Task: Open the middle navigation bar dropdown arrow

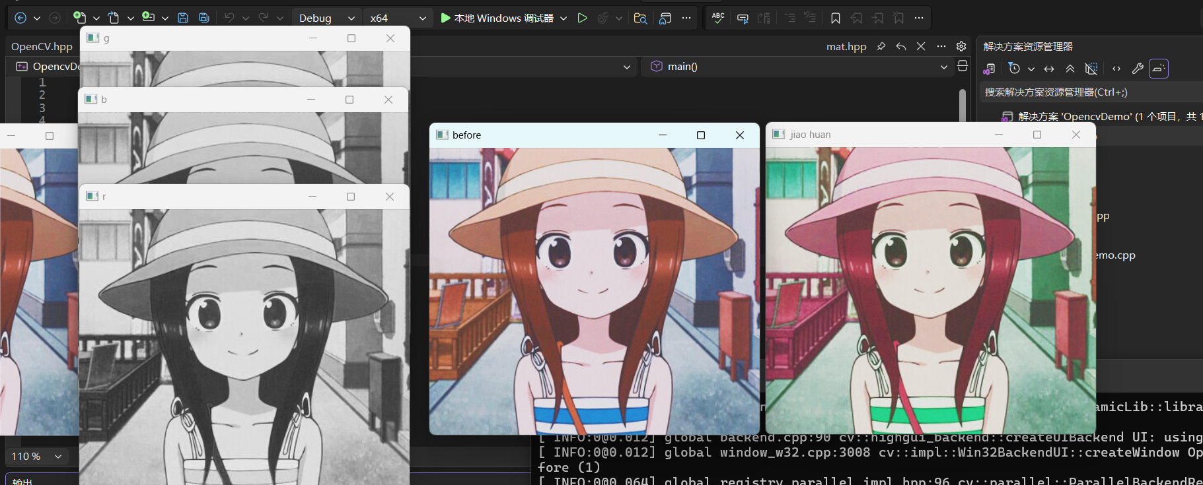Action: pyautogui.click(x=626, y=67)
